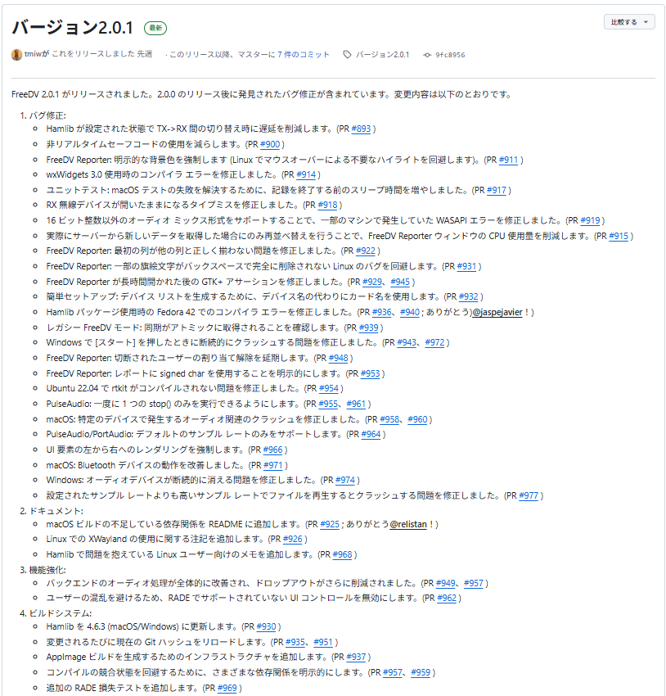Open pull request #926 about XWayland note
The height and width of the screenshot is (696, 666).
[x=293, y=540]
